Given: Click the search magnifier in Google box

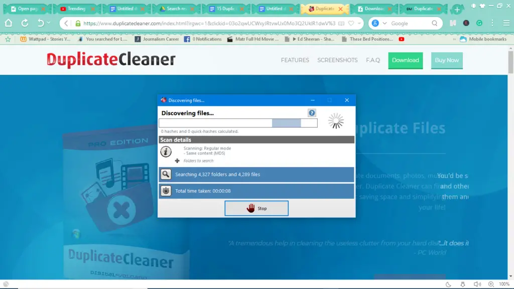Looking at the screenshot, I should point(434,23).
